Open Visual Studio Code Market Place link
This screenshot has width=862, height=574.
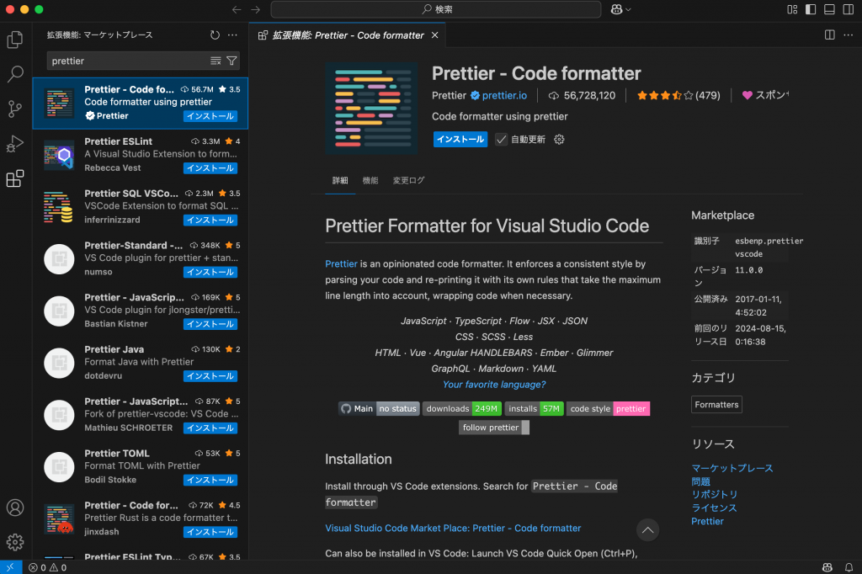(452, 528)
